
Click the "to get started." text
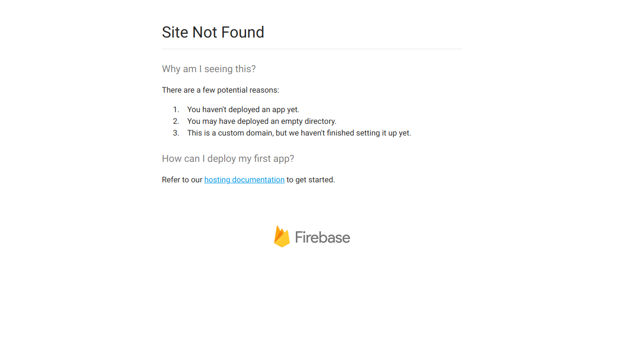click(311, 180)
